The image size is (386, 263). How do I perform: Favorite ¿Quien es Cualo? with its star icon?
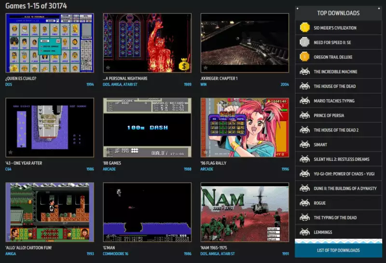(11, 68)
